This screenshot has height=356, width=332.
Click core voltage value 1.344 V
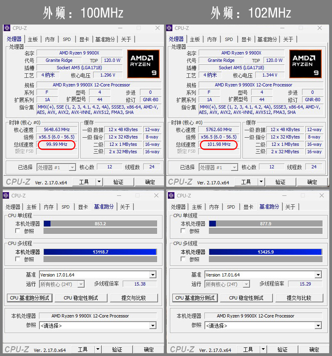(x=270, y=75)
